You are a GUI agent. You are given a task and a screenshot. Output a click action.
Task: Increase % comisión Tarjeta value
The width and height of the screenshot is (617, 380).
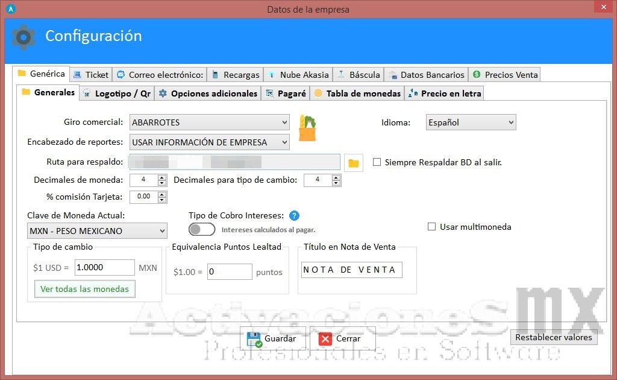pyautogui.click(x=161, y=194)
